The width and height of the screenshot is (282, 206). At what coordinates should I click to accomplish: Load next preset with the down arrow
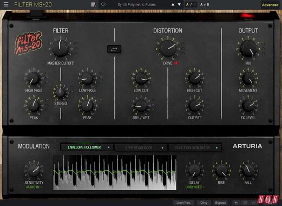[x=179, y=4]
